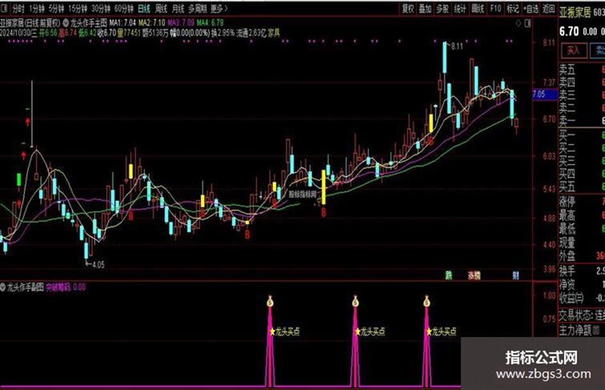Click the first money bag icon in sub-chart
This screenshot has width=605, height=390.
(x=270, y=301)
